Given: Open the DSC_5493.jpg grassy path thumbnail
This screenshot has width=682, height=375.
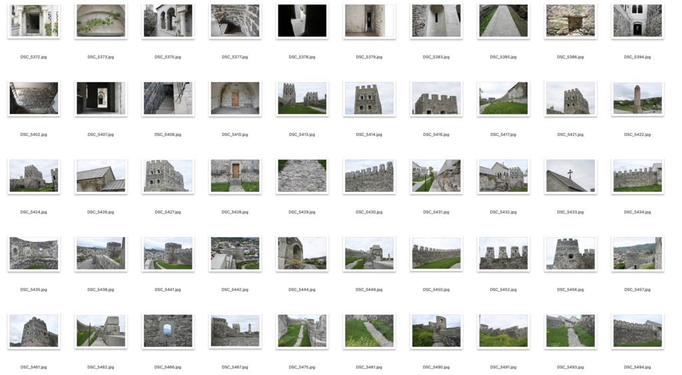Looking at the screenshot, I should (x=570, y=331).
